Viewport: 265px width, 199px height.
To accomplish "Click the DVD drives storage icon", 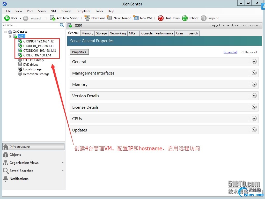I will (20, 64).
